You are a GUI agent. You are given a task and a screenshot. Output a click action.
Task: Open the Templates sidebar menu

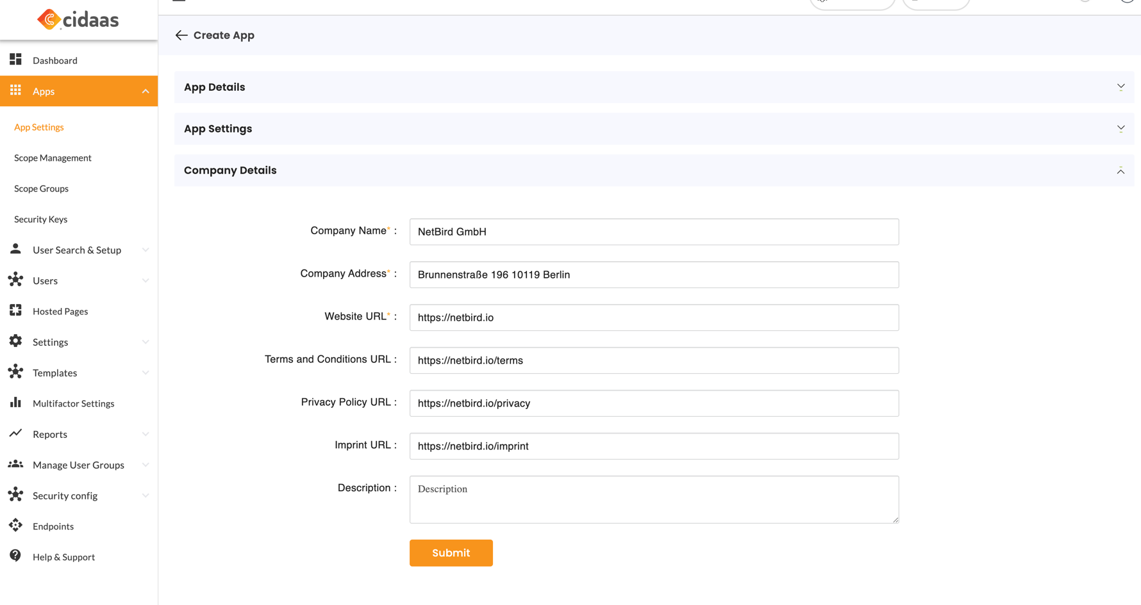[54, 373]
